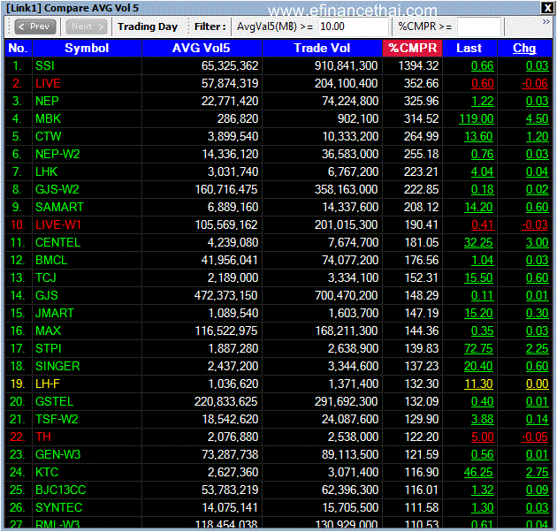557x532 pixels.
Task: Select the KTC symbol
Action: pos(47,472)
